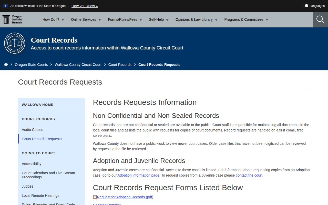This screenshot has height=205, width=328.
Task: Expand the Self-Help menu
Action: click(159, 19)
